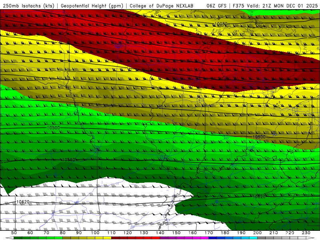Click the color bar label 160

pyautogui.click(x=192, y=233)
